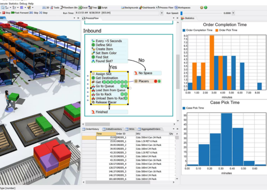Click the 'Order ID' column header

coord(126,134)
